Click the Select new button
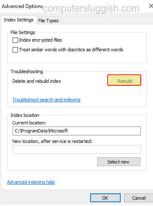 coord(119,162)
